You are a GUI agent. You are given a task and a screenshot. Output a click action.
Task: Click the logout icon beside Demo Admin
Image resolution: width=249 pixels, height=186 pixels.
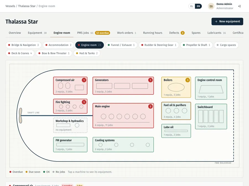tap(239, 6)
